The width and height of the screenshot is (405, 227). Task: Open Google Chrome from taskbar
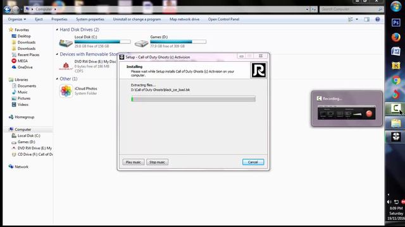pyautogui.click(x=396, y=80)
